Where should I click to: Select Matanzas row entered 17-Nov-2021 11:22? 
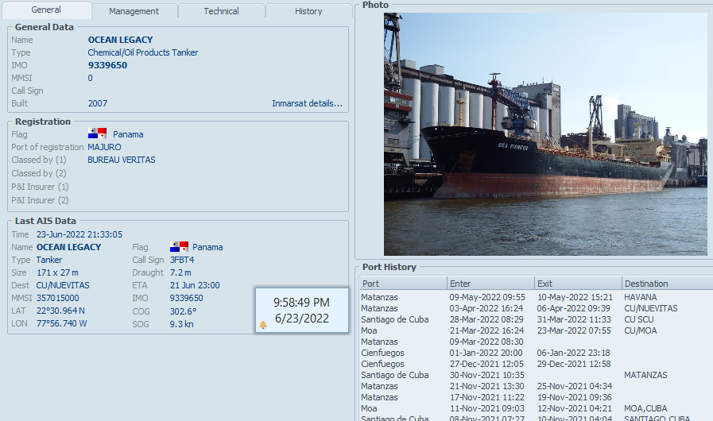pos(536,397)
